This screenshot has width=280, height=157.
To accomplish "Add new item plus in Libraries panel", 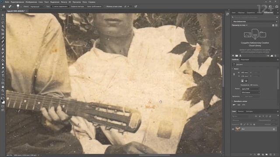I will pyautogui.click(x=233, y=56).
